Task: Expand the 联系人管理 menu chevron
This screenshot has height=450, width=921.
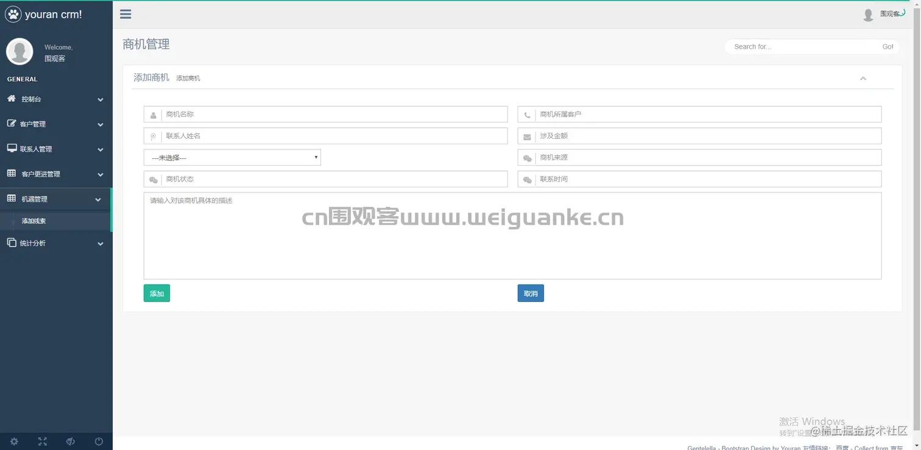Action: tap(101, 150)
